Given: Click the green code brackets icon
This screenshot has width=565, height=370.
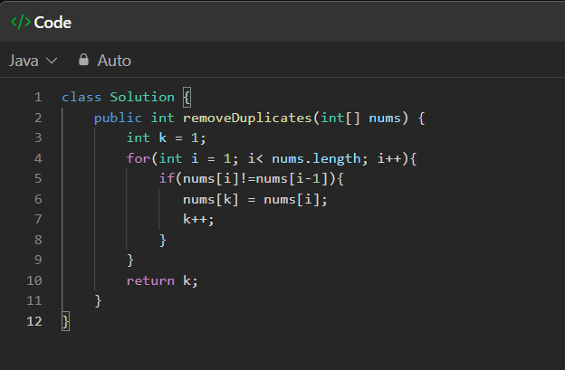Looking at the screenshot, I should (21, 23).
